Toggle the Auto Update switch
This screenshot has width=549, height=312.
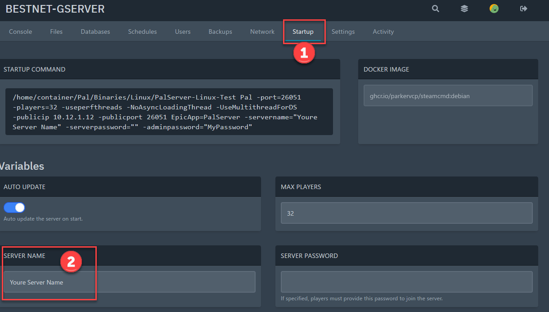pos(14,208)
